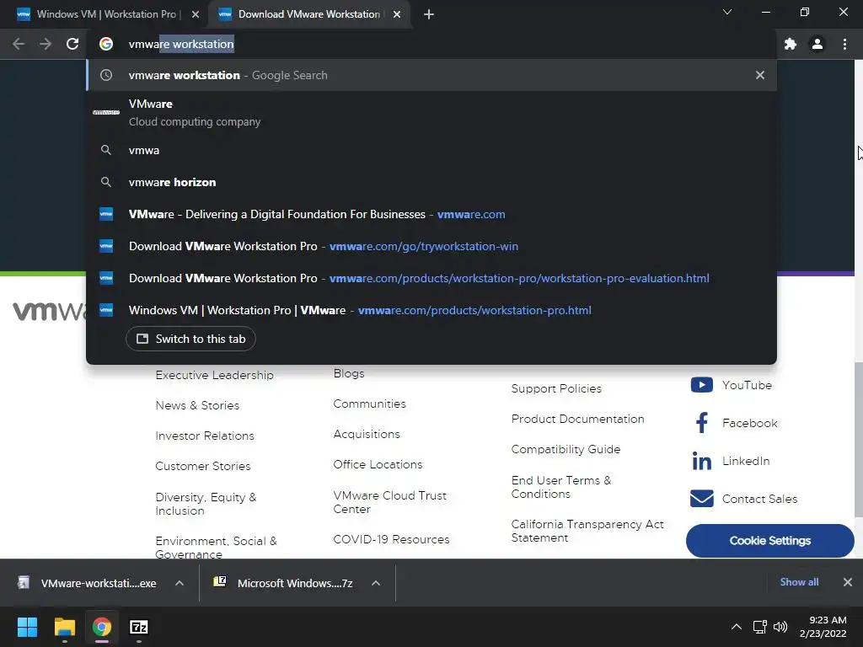This screenshot has width=863, height=647.
Task: Open Customer Stories link
Action: [x=202, y=466]
